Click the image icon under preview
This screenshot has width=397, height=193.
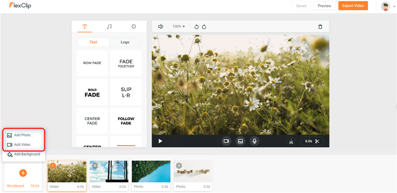[240, 141]
